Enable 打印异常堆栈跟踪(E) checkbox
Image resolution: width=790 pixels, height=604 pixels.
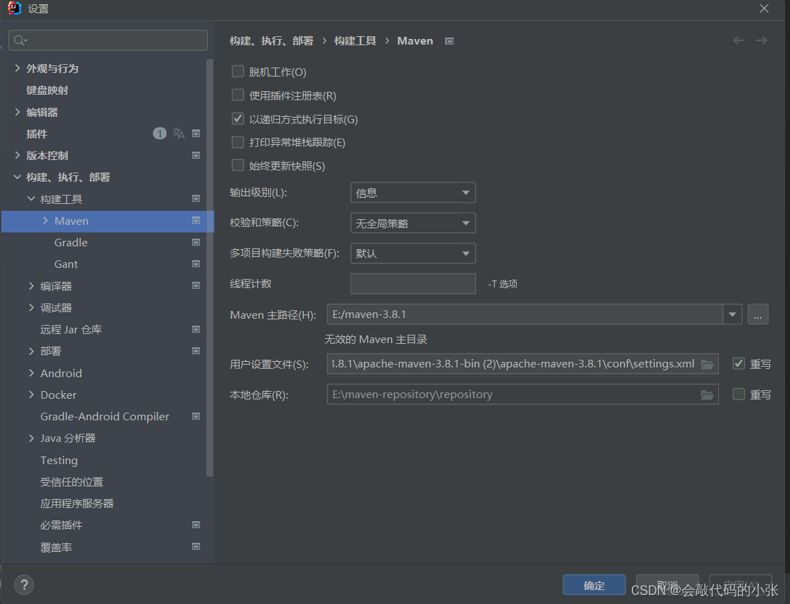tap(238, 143)
